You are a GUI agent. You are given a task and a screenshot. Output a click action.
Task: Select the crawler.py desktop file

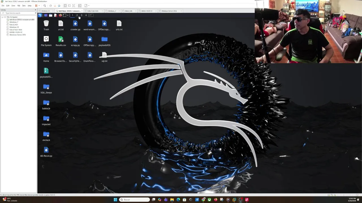pos(75,25)
